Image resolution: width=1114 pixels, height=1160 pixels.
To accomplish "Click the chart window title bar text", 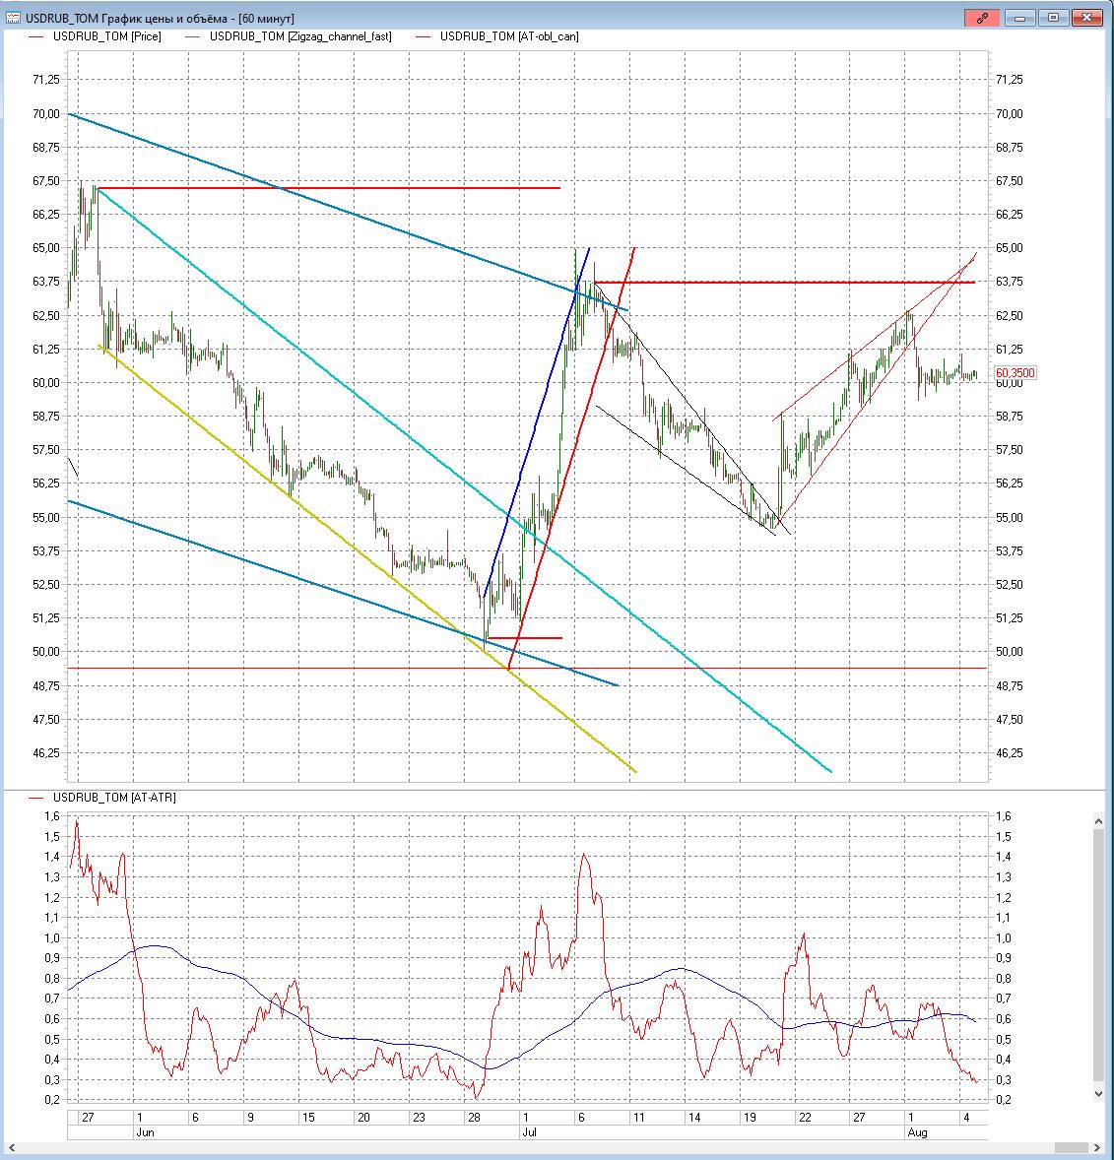I will tap(158, 18).
